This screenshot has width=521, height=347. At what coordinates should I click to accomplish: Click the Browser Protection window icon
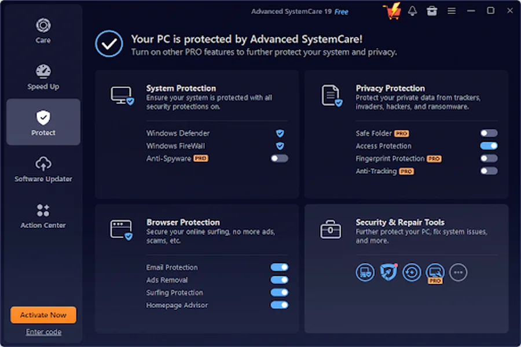pyautogui.click(x=122, y=230)
